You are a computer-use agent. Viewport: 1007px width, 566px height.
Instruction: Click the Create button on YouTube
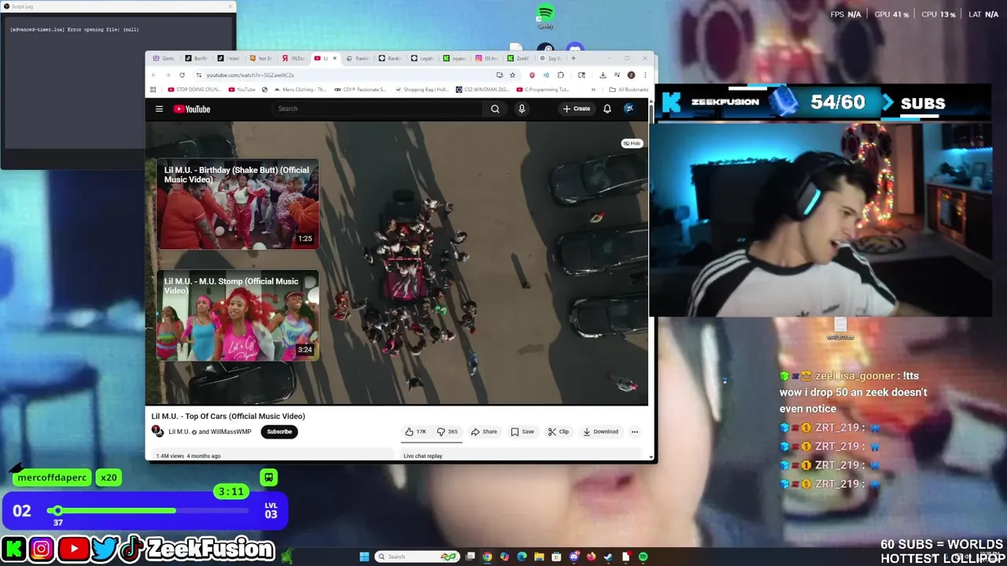point(577,109)
